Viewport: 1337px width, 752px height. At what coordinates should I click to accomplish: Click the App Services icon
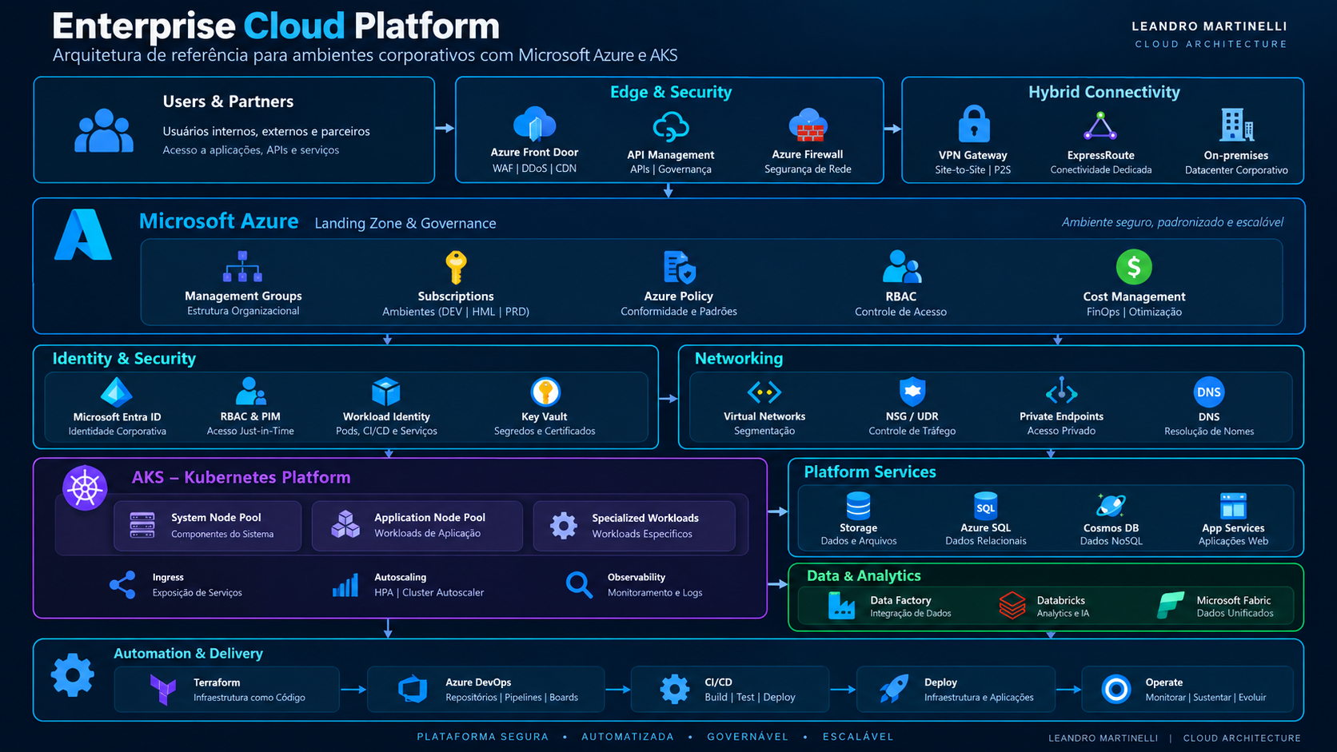pos(1233,506)
